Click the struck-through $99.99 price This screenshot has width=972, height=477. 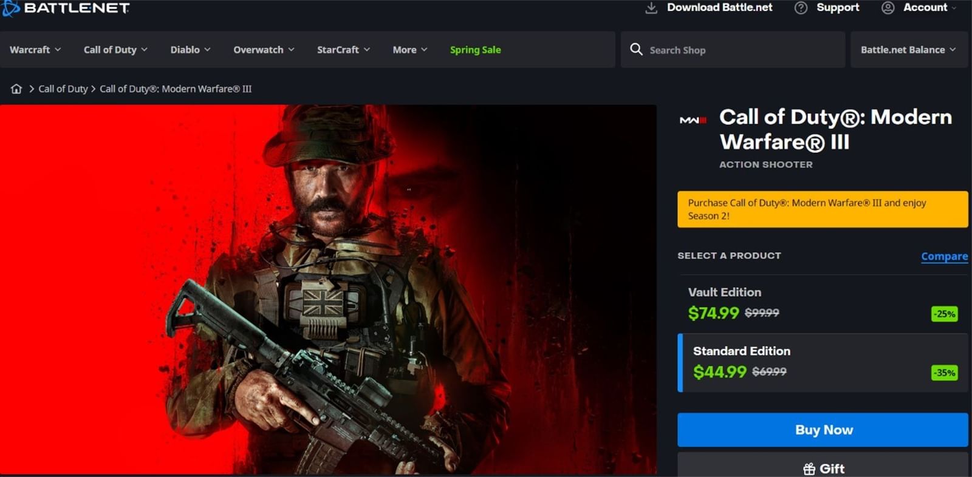[762, 313]
